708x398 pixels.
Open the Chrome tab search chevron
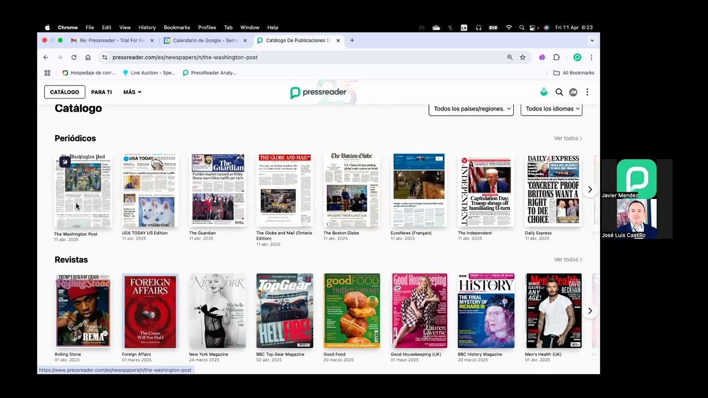tap(592, 40)
